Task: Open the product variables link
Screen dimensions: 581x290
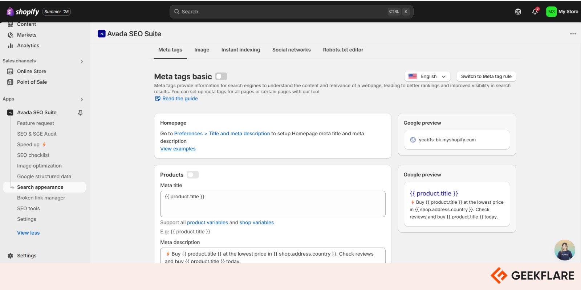Action: 208,223
